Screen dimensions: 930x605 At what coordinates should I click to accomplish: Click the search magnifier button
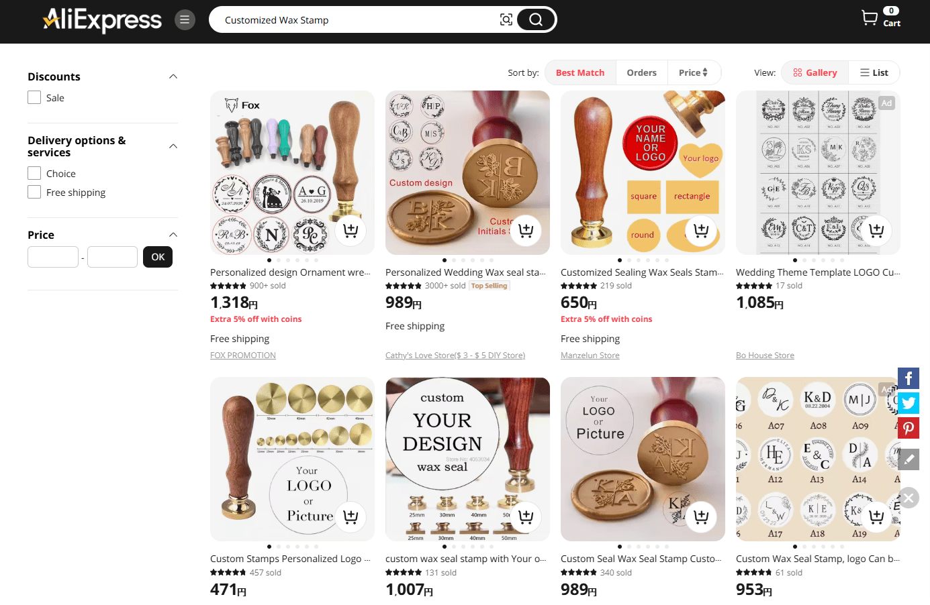536,19
